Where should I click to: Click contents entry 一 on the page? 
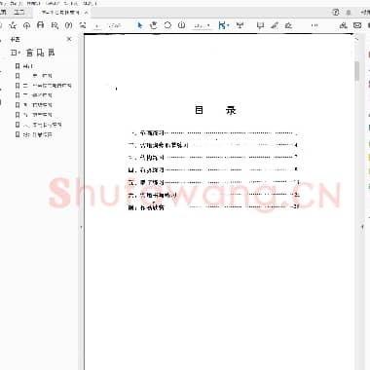click(213, 133)
